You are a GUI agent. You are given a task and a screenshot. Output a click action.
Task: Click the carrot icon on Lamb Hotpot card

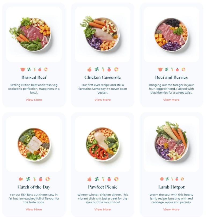click(x=172, y=179)
